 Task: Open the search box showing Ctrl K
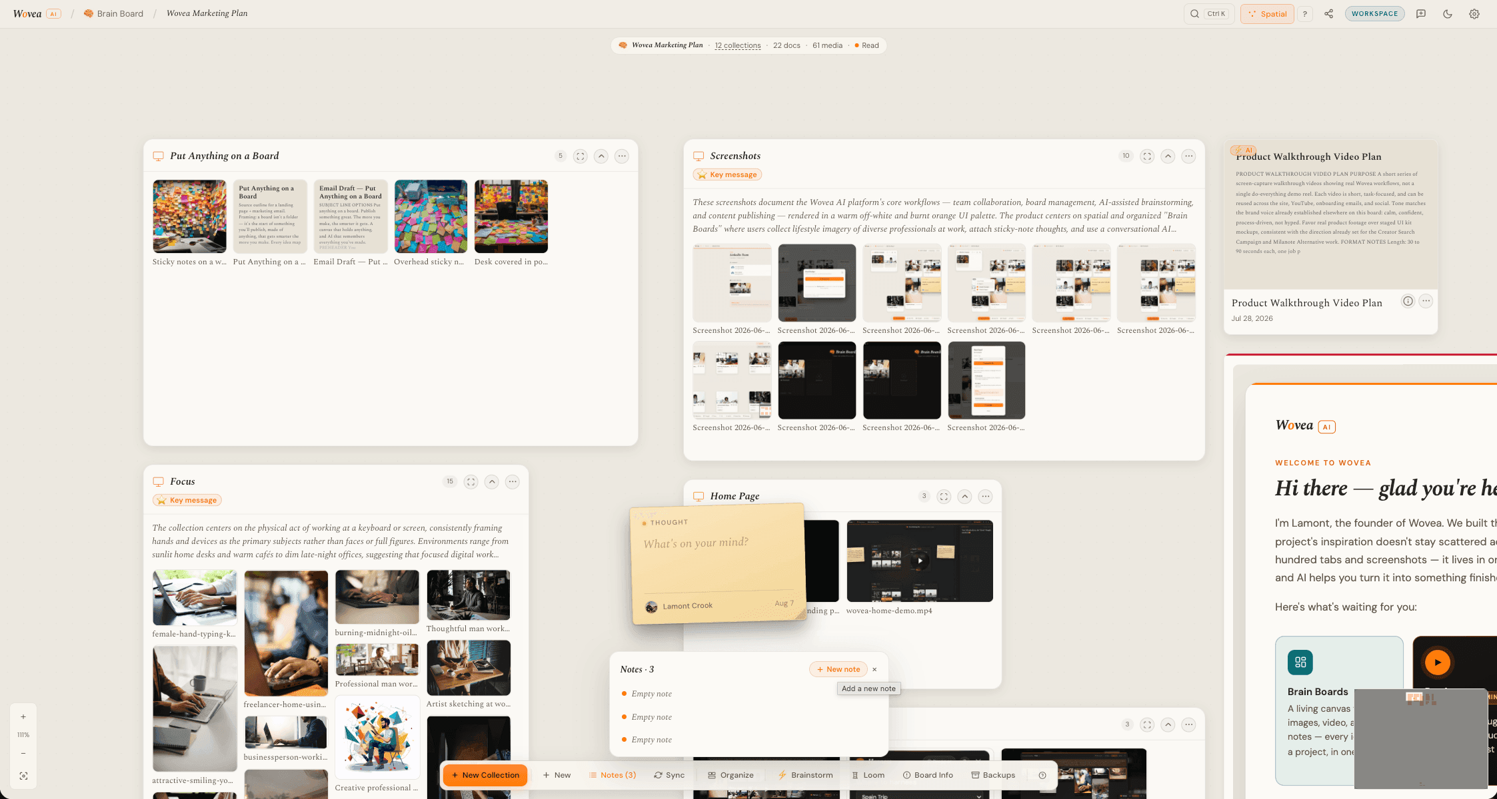tap(1209, 14)
